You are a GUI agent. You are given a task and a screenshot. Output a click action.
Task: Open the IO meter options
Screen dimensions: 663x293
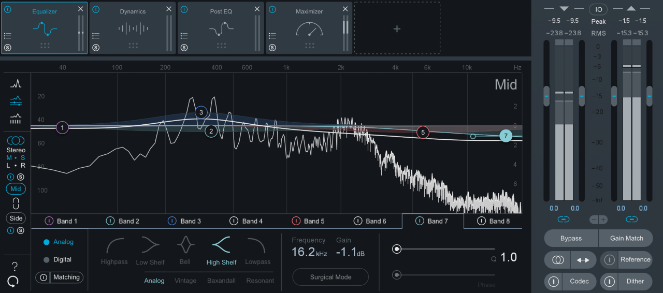[x=598, y=9]
